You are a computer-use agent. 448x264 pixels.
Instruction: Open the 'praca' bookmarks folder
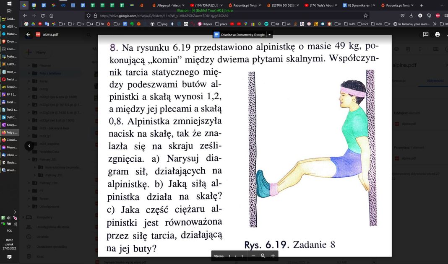point(220,24)
